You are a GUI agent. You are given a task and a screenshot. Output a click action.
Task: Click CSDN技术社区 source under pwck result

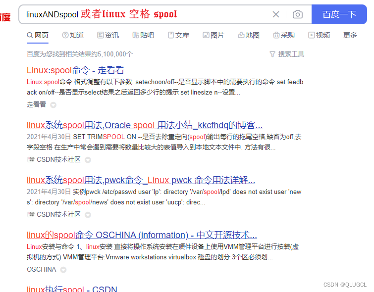58,214
